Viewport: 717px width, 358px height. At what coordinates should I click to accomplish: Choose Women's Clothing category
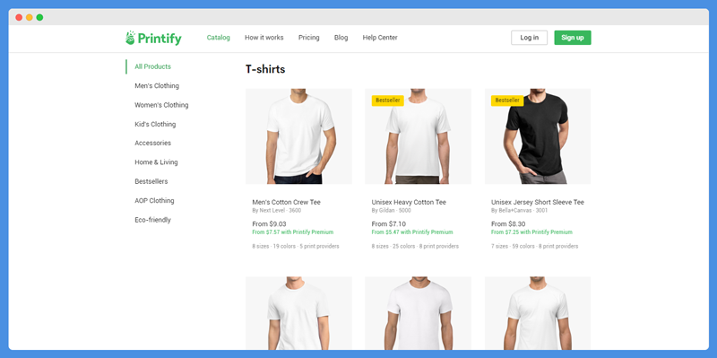161,105
